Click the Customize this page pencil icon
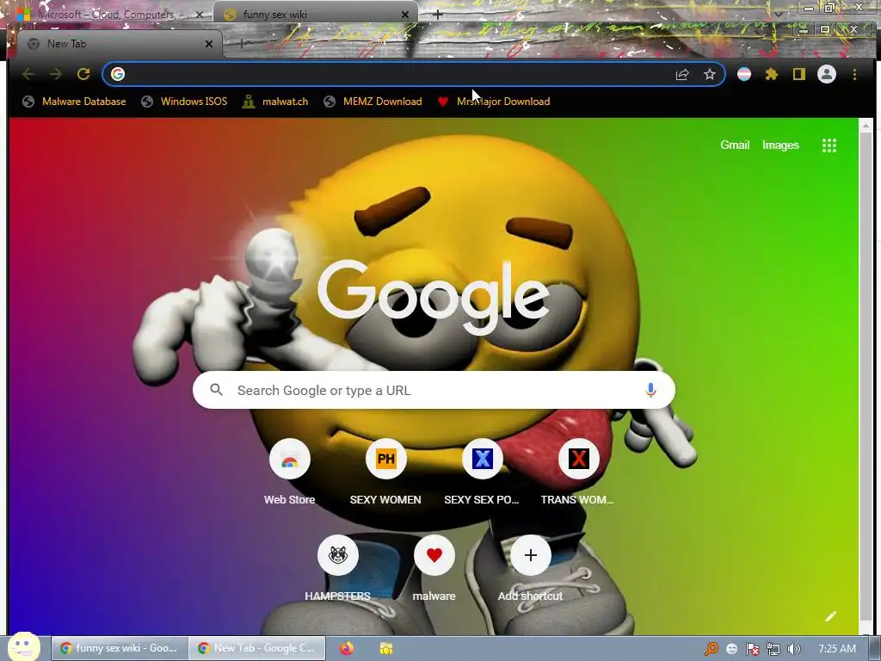881x661 pixels. tap(831, 616)
